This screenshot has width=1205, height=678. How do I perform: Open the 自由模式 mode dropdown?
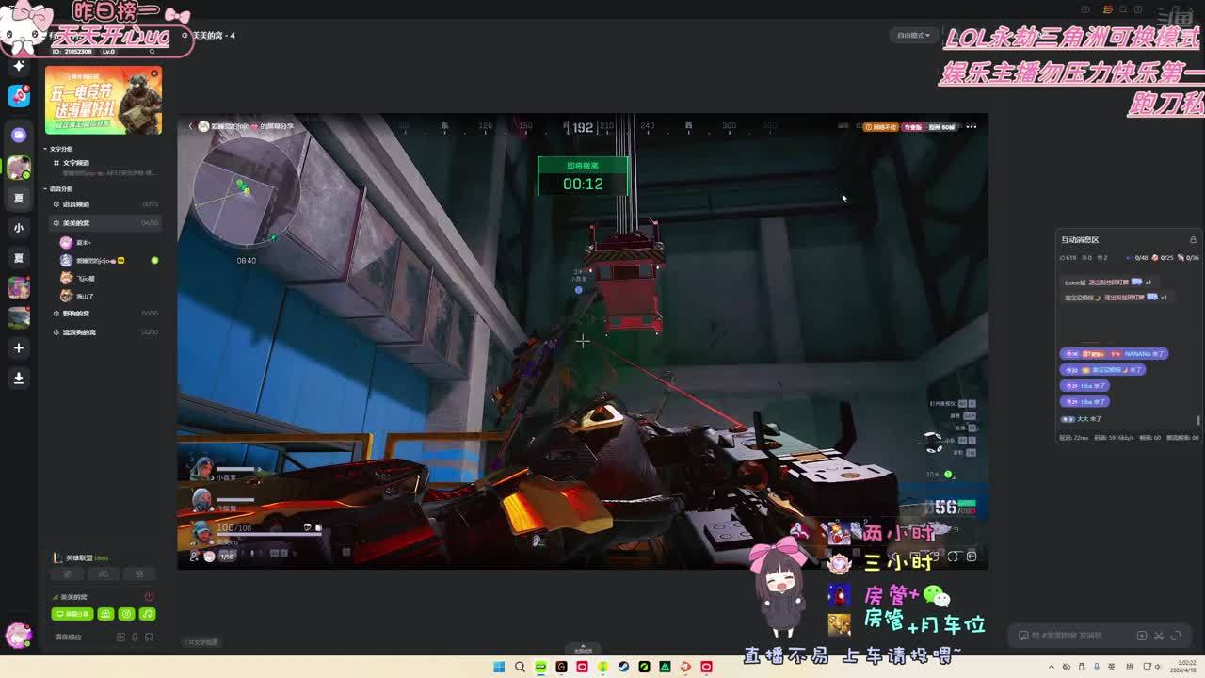[x=913, y=36]
